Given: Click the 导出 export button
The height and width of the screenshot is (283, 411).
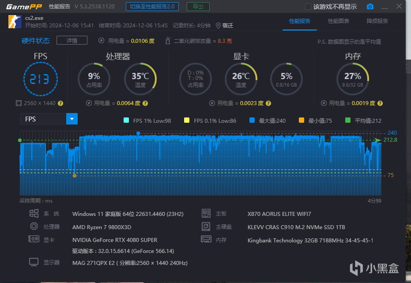Looking at the screenshot, I should click(198, 7).
